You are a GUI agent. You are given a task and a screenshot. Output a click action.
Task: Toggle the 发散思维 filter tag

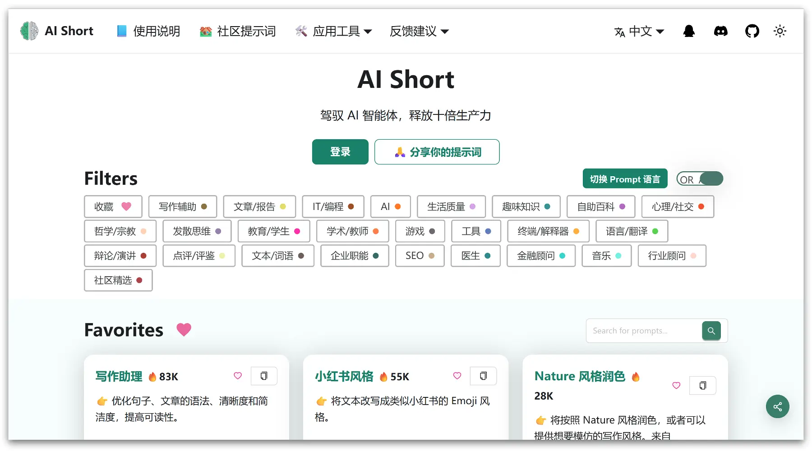coord(197,231)
